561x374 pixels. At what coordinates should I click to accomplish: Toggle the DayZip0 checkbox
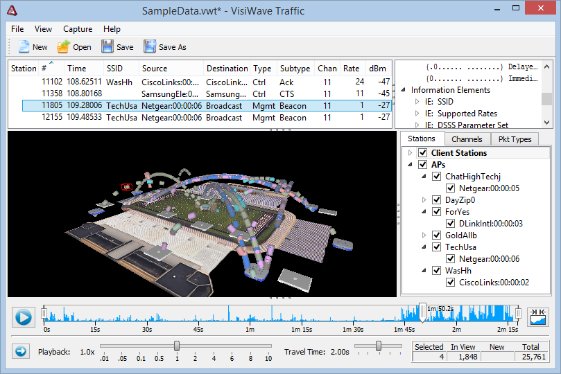[x=436, y=200]
